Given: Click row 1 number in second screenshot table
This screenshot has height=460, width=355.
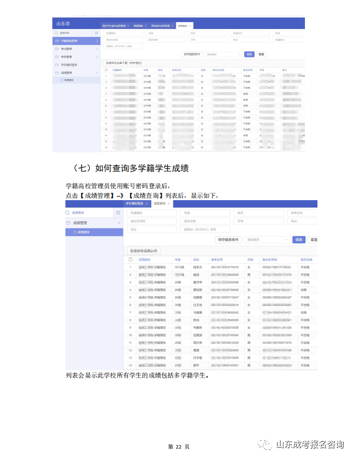Looking at the screenshot, I should tap(130, 267).
